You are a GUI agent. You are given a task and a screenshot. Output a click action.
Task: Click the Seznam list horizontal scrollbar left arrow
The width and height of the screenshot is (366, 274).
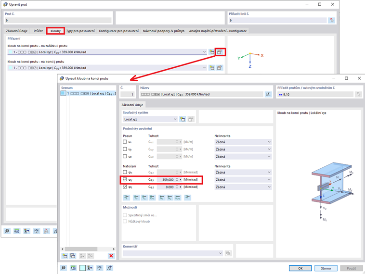[62, 249]
